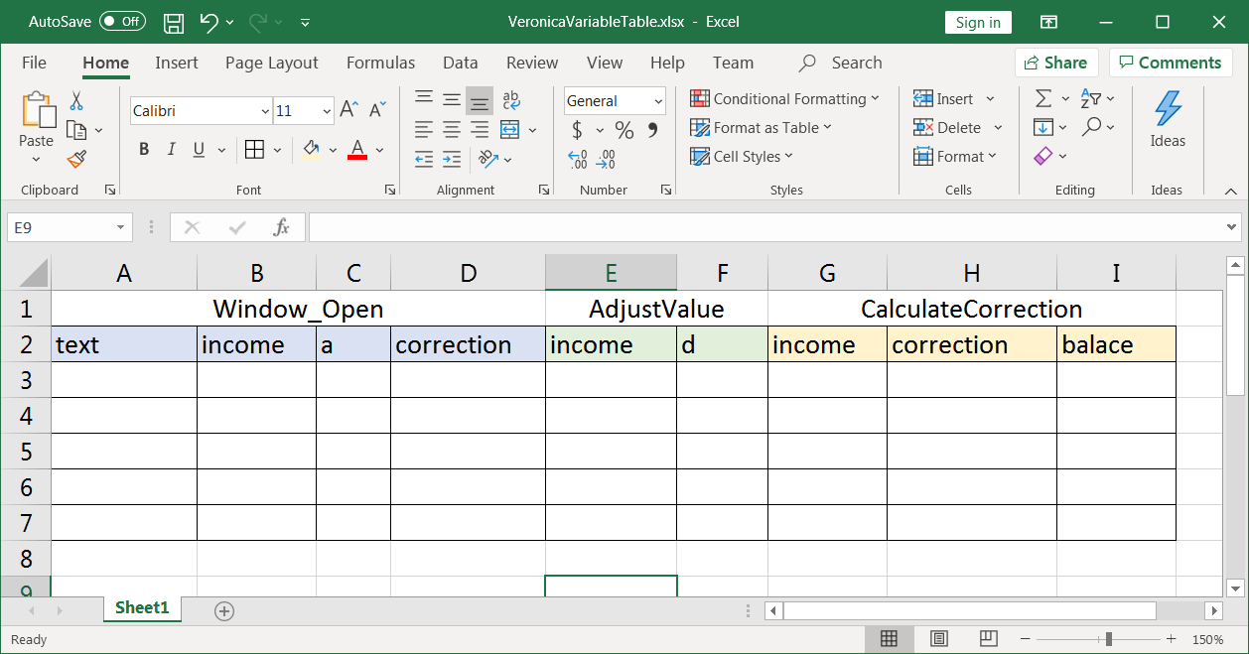Select the Sheet1 tab
1249x654 pixels.
point(142,608)
